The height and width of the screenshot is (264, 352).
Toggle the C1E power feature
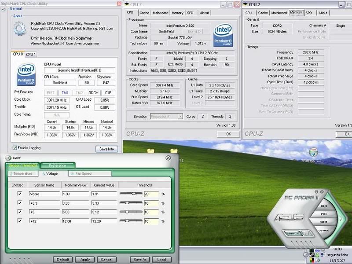108,93
